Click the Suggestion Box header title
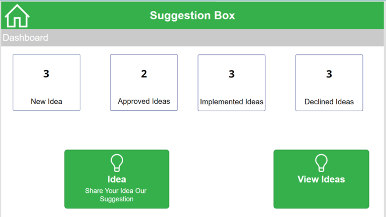This screenshot has height=217, width=386. (192, 16)
